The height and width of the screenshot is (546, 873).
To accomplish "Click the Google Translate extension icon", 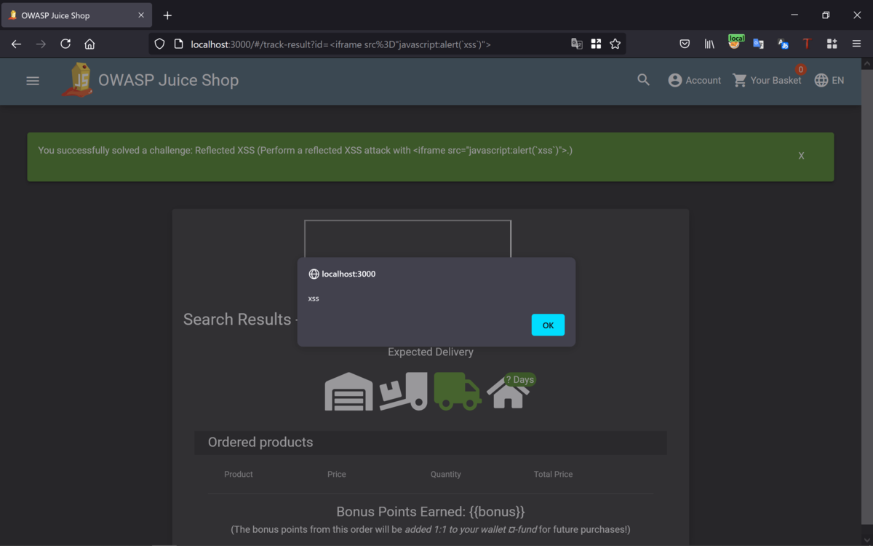I will coord(758,44).
